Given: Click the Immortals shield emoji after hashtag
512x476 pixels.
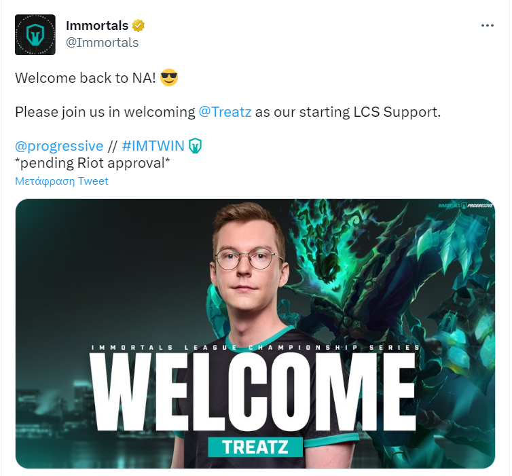Looking at the screenshot, I should [x=196, y=146].
